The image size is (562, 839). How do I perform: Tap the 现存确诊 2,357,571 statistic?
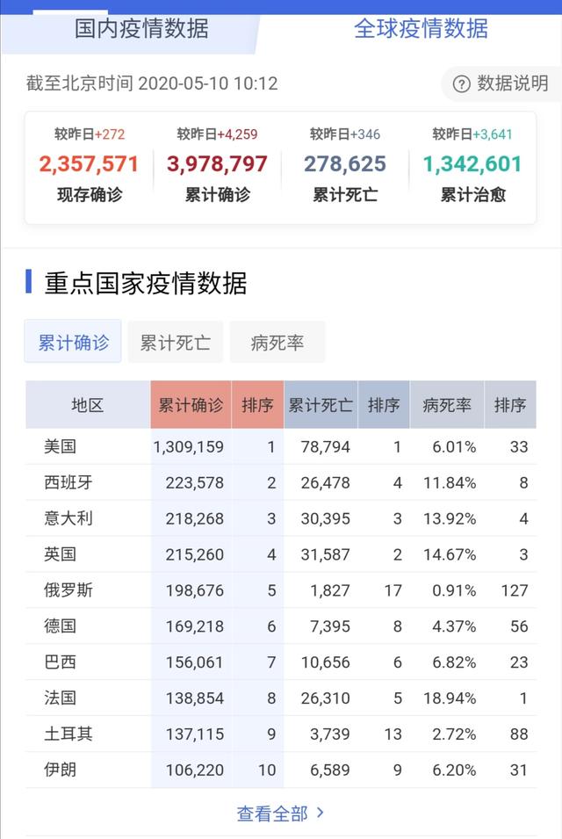point(90,164)
